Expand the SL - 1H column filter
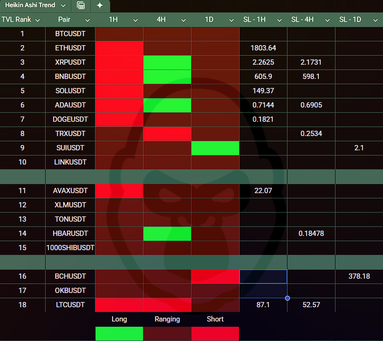Viewport: 383px width, 341px height. [x=279, y=20]
